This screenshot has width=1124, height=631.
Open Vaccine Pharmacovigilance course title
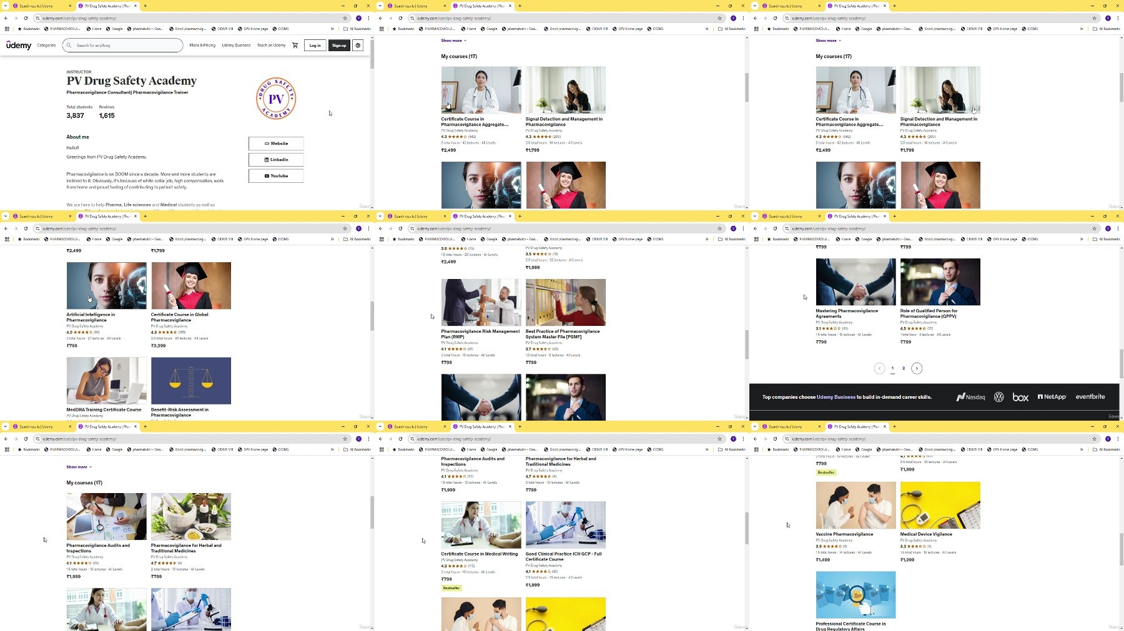(844, 534)
